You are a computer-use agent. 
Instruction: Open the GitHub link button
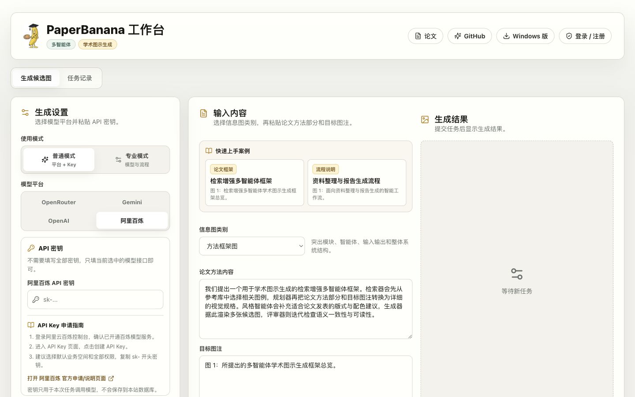(470, 36)
